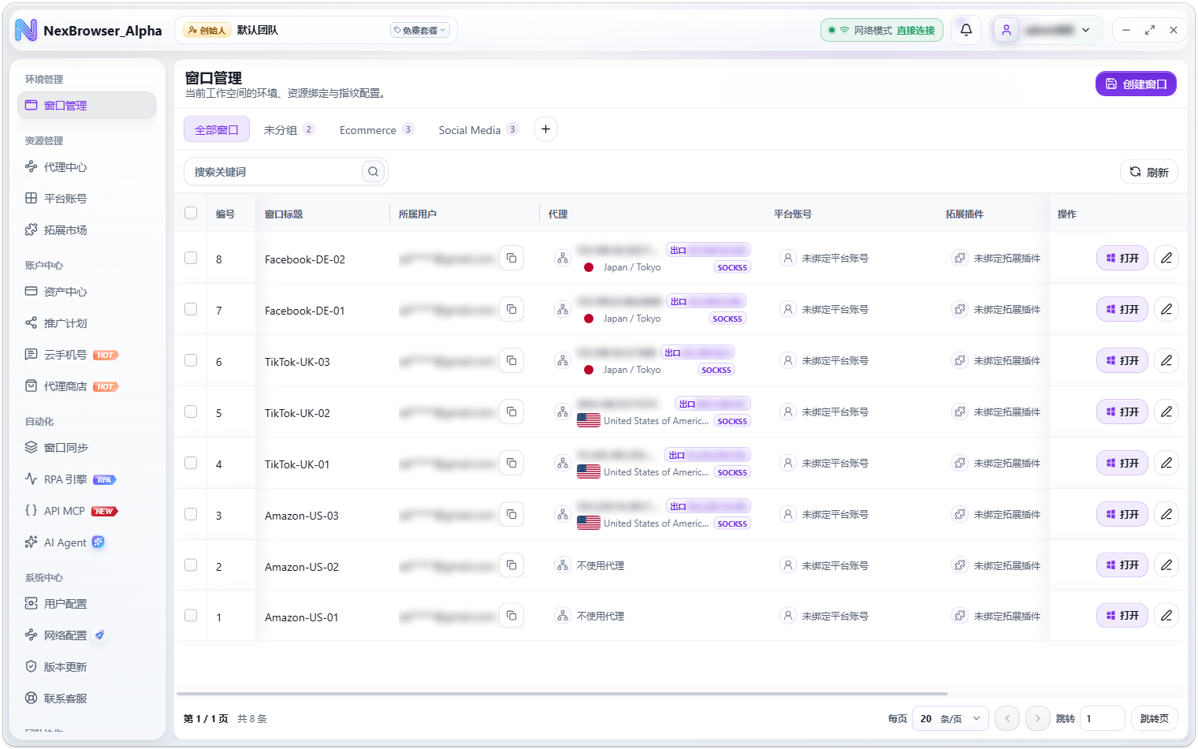Go to the previous page arrow
Image resolution: width=1198 pixels, height=749 pixels.
(1006, 718)
